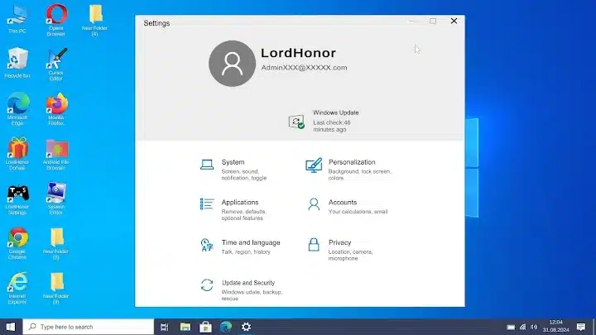Click the LordHonor account name
Image resolution: width=596 pixels, height=335 pixels.
(298, 53)
